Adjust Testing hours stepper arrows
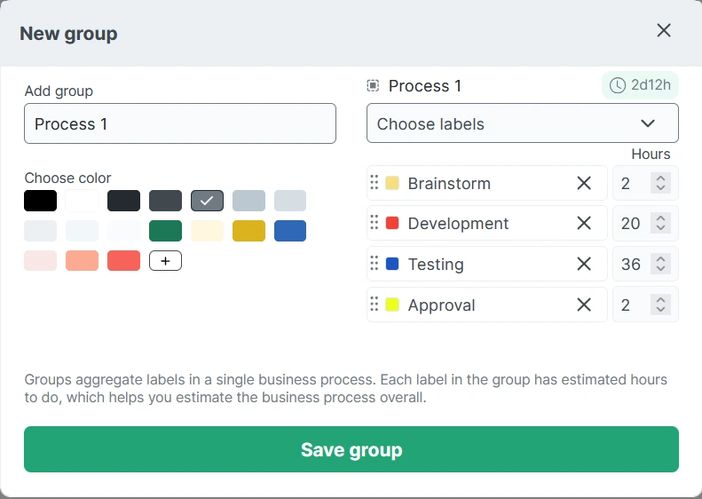Viewport: 702px width, 499px height. point(660,264)
